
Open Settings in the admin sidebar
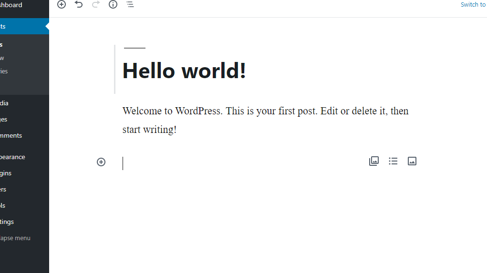7,222
